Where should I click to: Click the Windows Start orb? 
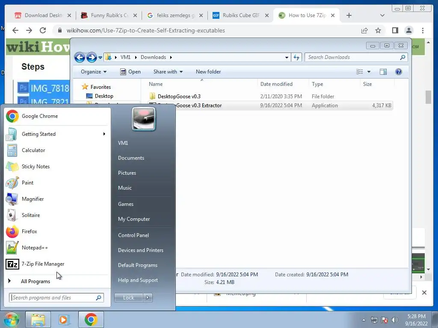11,319
